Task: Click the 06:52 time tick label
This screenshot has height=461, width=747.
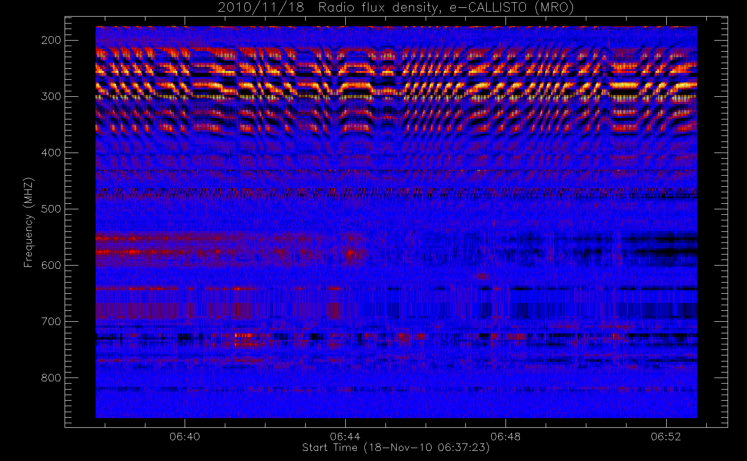Action: 666,436
